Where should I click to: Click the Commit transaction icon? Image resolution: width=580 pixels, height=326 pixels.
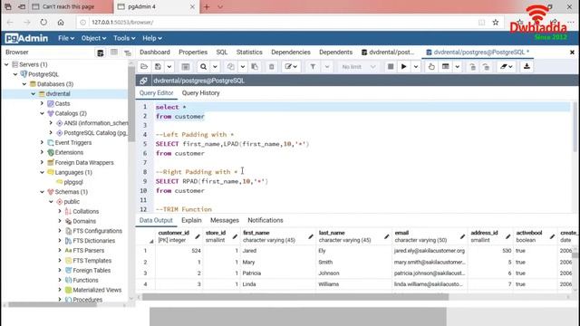[472, 66]
